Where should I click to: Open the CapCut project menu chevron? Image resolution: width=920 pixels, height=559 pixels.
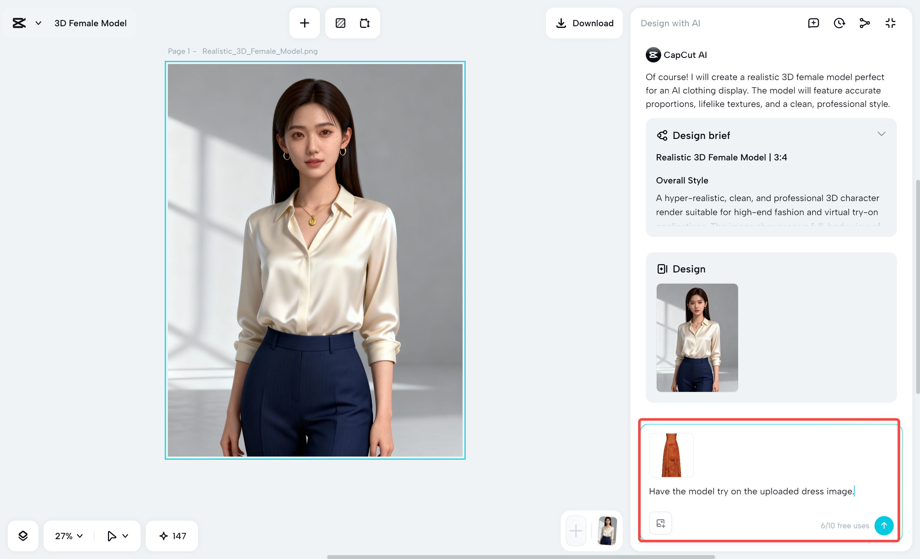[x=38, y=23]
